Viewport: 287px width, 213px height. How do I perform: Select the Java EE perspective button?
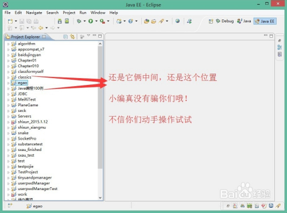pyautogui.click(x=265, y=21)
